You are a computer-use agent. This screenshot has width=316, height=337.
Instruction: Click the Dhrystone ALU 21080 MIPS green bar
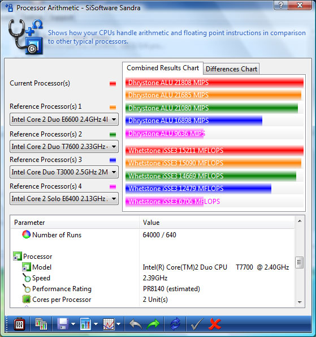click(x=211, y=108)
